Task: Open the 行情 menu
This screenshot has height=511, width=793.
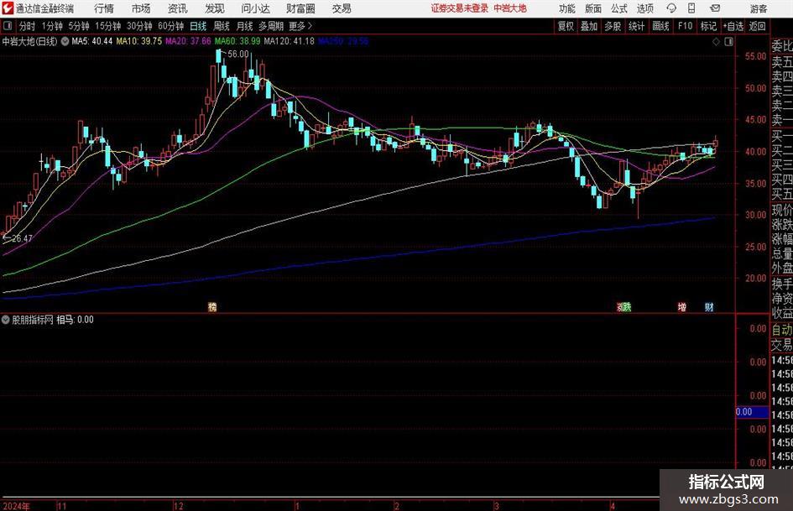Action: (x=104, y=8)
